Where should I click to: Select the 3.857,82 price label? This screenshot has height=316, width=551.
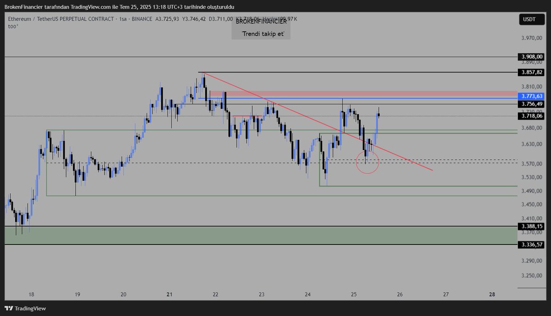coord(531,72)
